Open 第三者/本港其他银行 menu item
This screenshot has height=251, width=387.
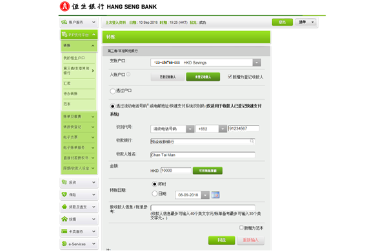click(79, 70)
